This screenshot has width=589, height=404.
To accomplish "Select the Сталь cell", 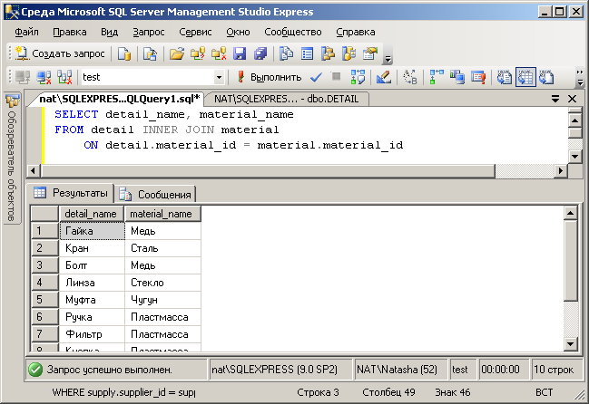I will tap(162, 248).
